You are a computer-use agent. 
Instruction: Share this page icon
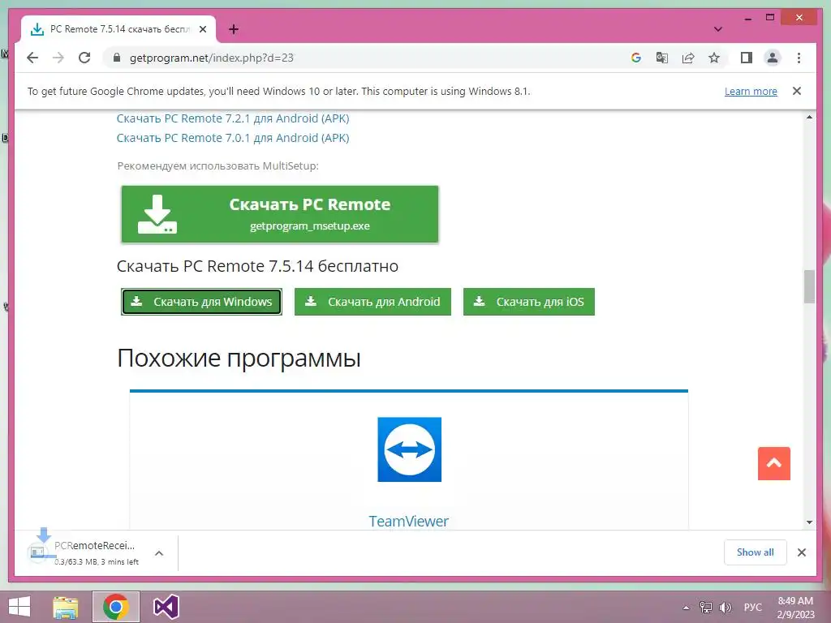click(x=688, y=58)
